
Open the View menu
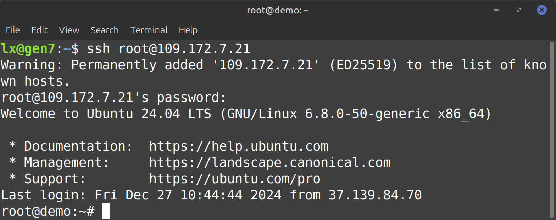[69, 30]
